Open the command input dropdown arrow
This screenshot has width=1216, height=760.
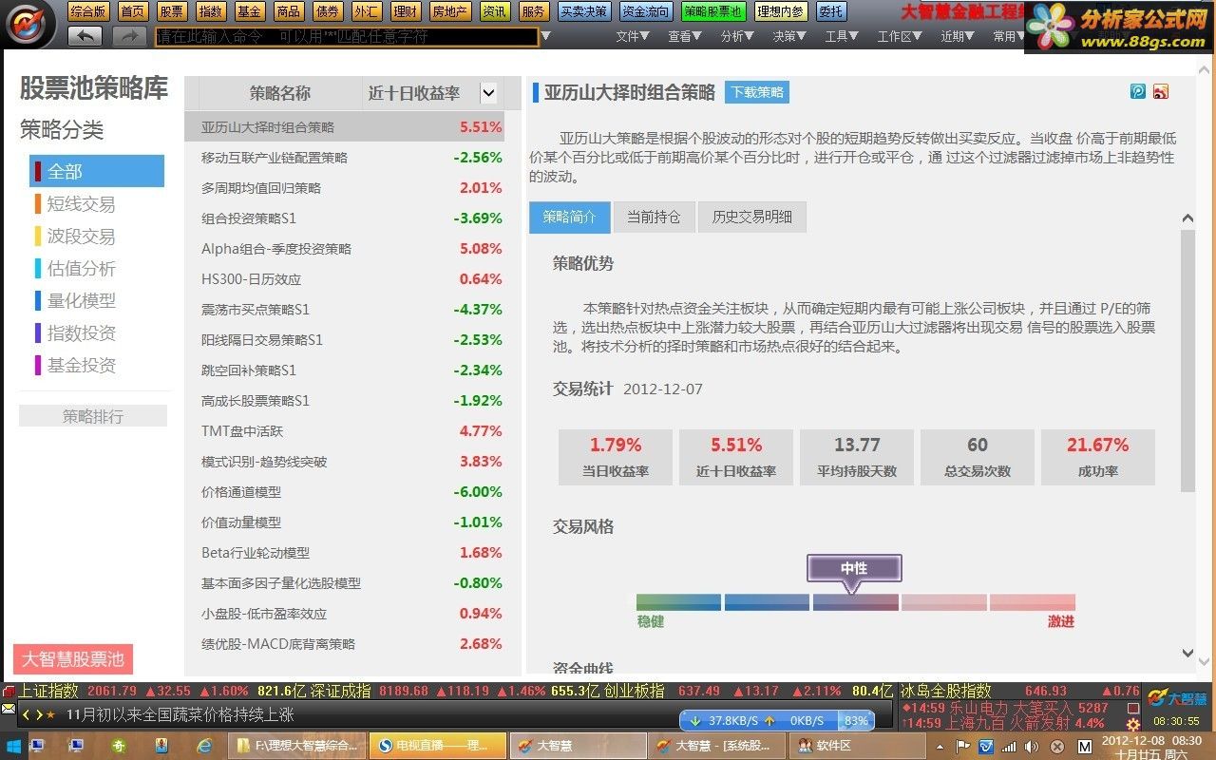545,36
